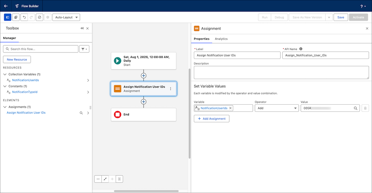Open the Save As New Version dropdown arrow
This screenshot has width=372, height=193.
(329, 17)
